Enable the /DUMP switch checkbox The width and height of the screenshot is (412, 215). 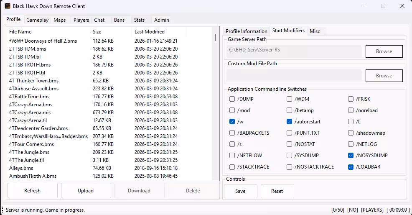tap(232, 99)
